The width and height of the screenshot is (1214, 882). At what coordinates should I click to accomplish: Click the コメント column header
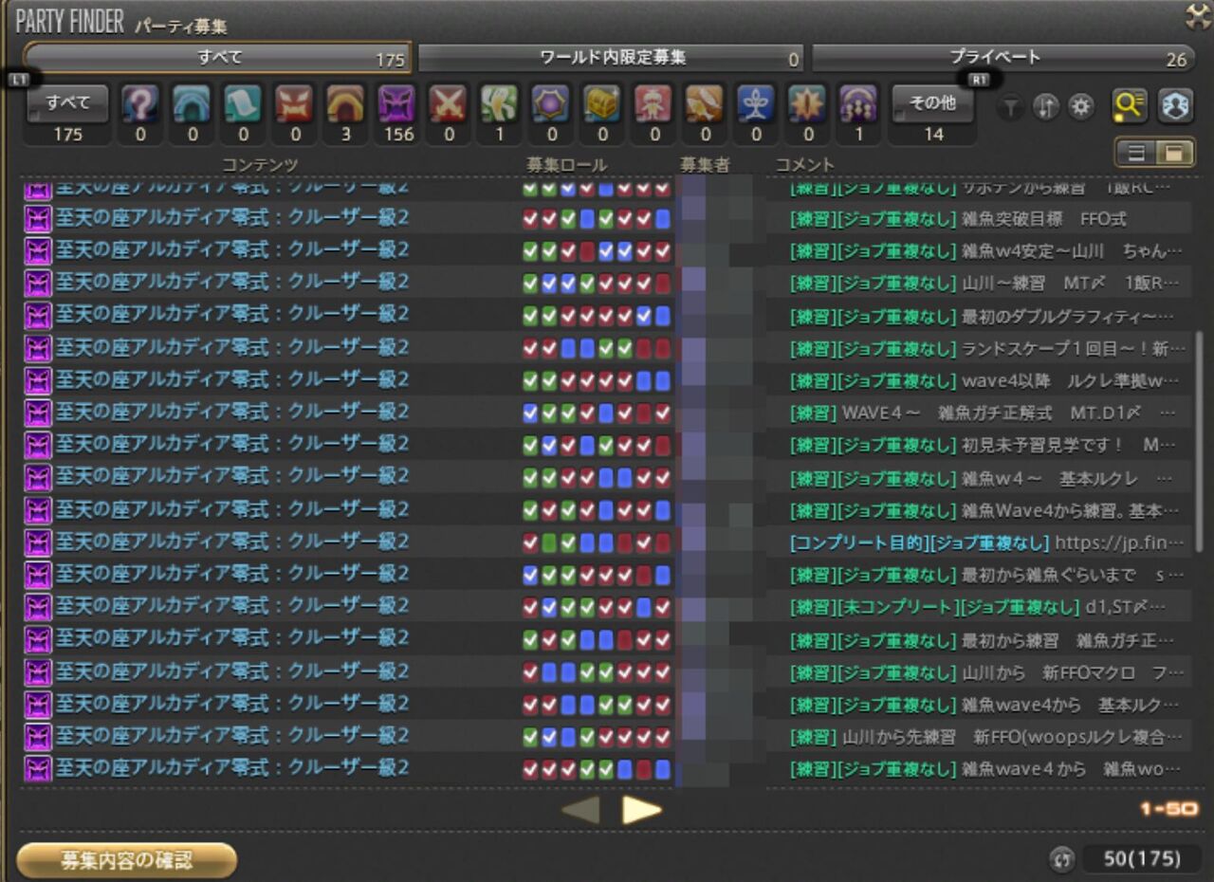804,165
